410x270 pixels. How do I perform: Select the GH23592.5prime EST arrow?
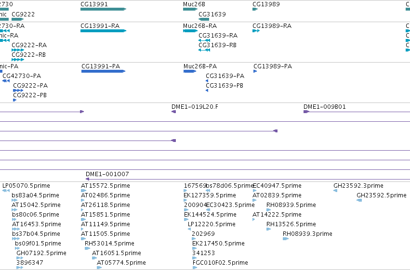tap(359, 200)
